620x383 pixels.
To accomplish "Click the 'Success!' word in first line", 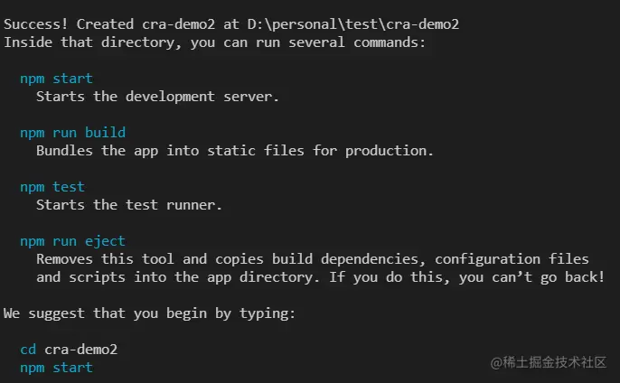I will [36, 24].
